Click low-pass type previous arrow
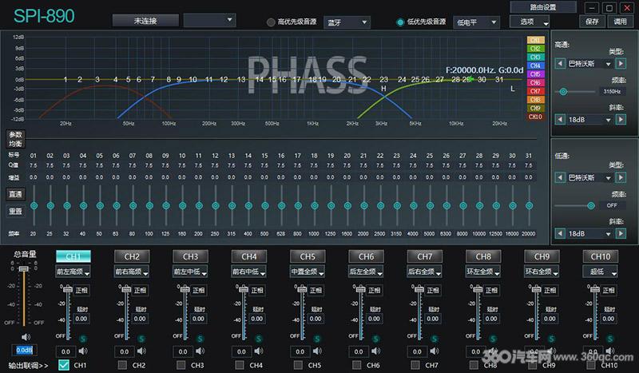 point(560,178)
